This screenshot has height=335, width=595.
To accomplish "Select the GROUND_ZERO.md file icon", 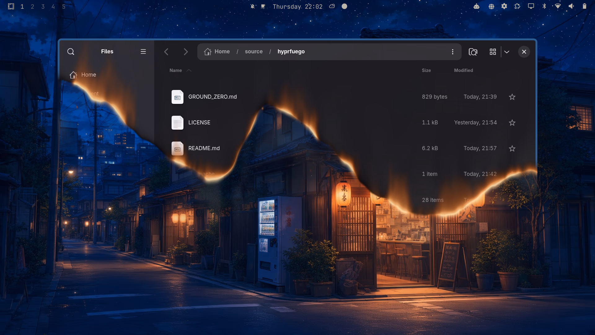I will pos(178,97).
